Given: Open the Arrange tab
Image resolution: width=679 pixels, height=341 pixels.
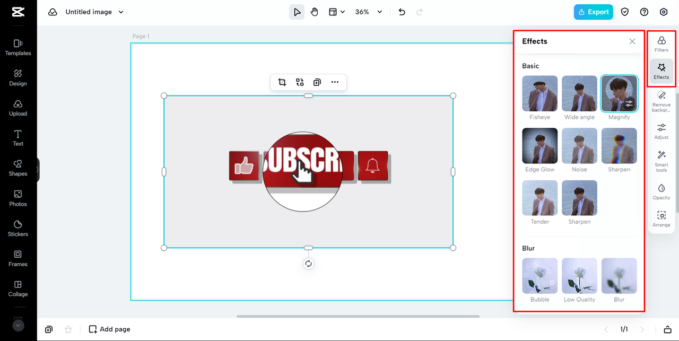Looking at the screenshot, I should (x=661, y=219).
